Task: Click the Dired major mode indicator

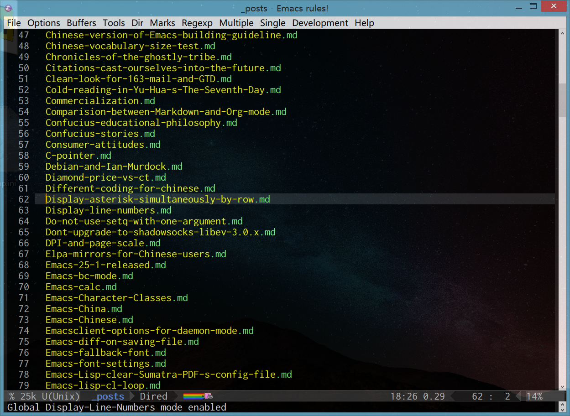Action: (x=154, y=396)
